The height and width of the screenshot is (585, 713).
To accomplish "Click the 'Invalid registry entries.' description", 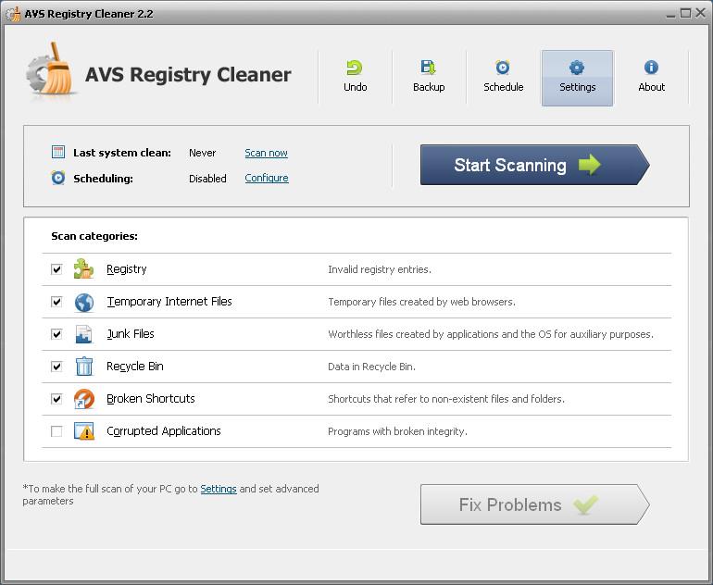I will click(380, 269).
